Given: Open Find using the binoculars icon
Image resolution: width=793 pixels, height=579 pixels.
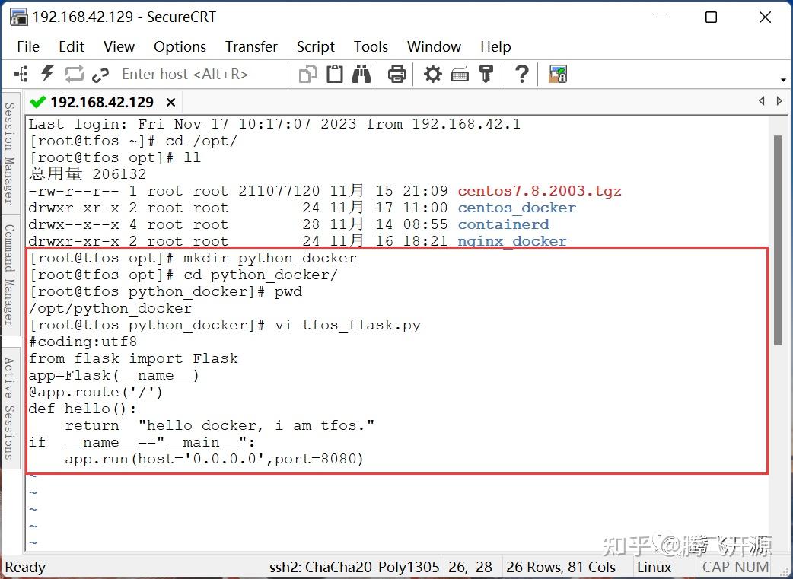Looking at the screenshot, I should (x=361, y=74).
